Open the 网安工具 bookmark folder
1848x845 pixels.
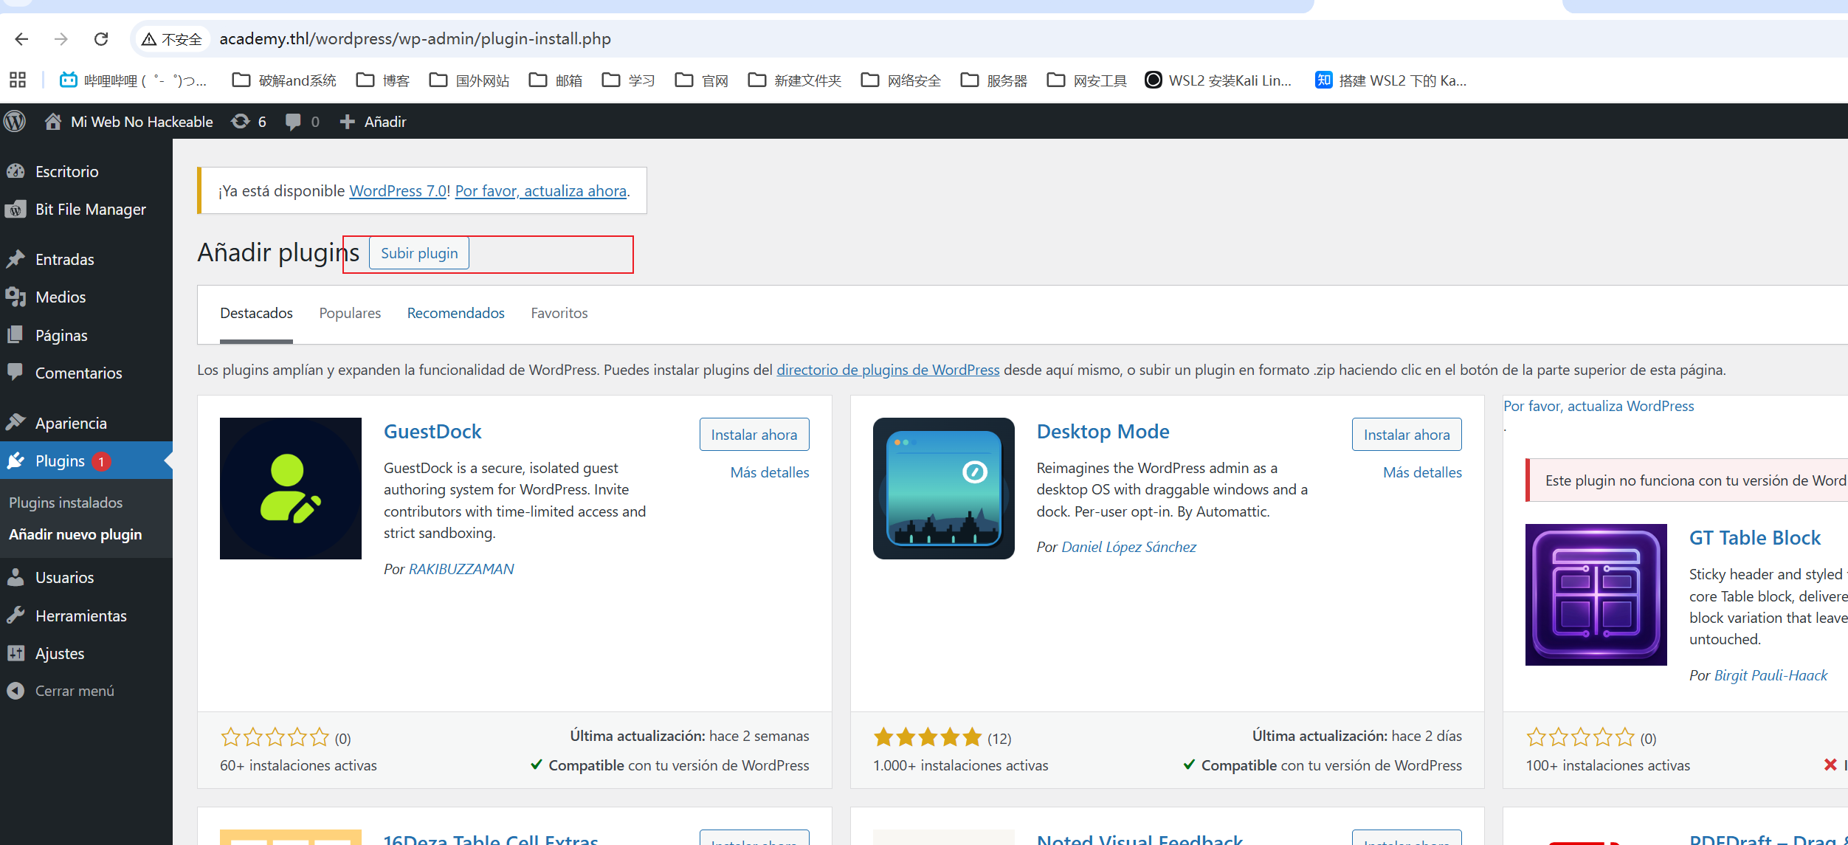point(1087,80)
